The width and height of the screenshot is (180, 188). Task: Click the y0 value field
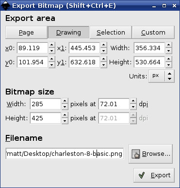(x=33, y=62)
